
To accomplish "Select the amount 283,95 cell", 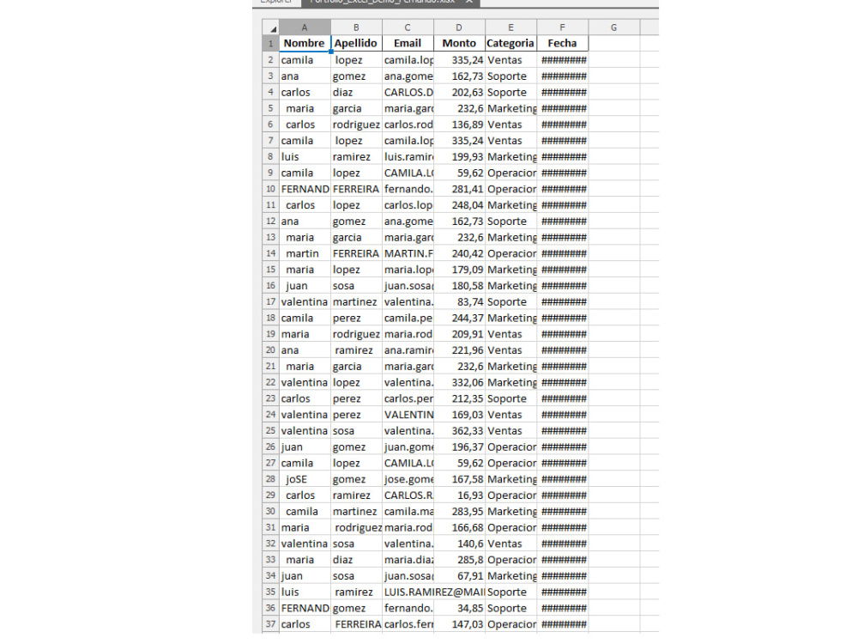I will click(459, 512).
